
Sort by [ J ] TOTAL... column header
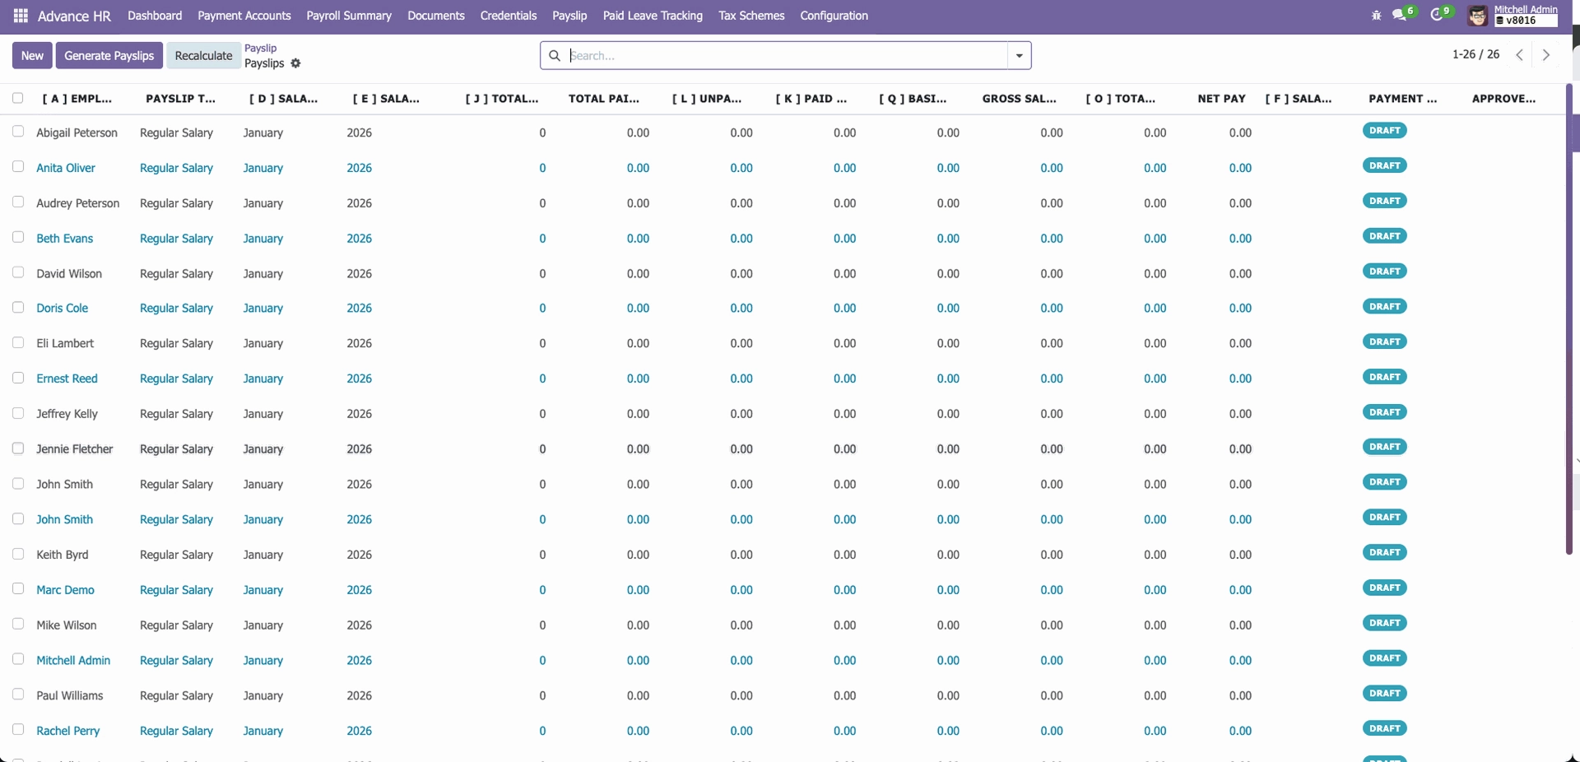click(x=502, y=99)
